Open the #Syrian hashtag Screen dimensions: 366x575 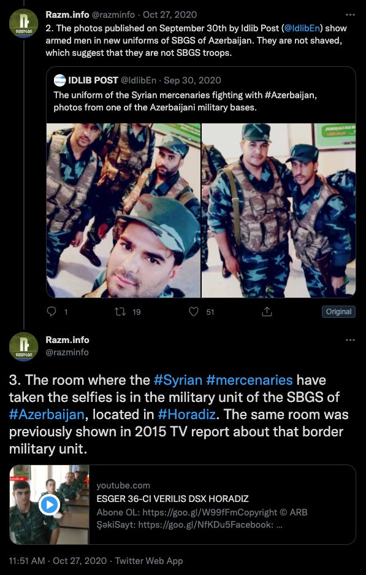(x=178, y=380)
